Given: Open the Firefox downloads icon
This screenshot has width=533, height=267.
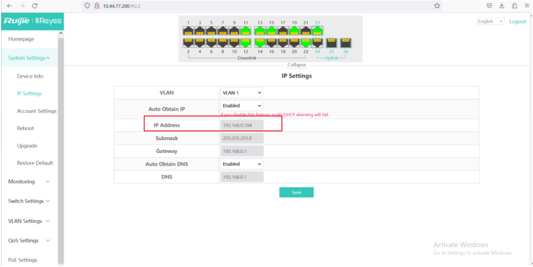Looking at the screenshot, I should (x=502, y=5).
